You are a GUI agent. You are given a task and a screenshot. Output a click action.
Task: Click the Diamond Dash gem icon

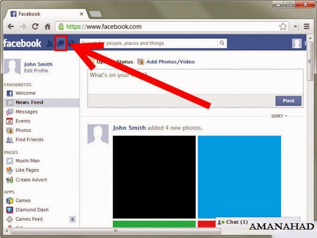9,210
